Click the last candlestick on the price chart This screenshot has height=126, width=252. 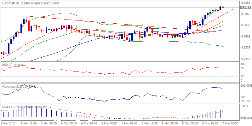point(223,7)
